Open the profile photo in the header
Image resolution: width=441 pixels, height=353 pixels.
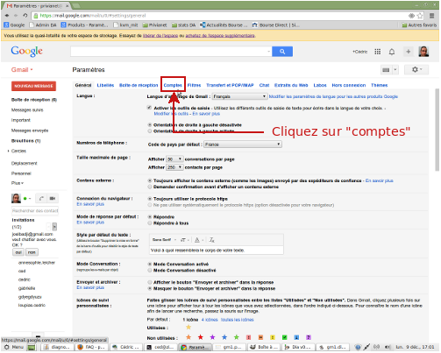[x=423, y=52]
